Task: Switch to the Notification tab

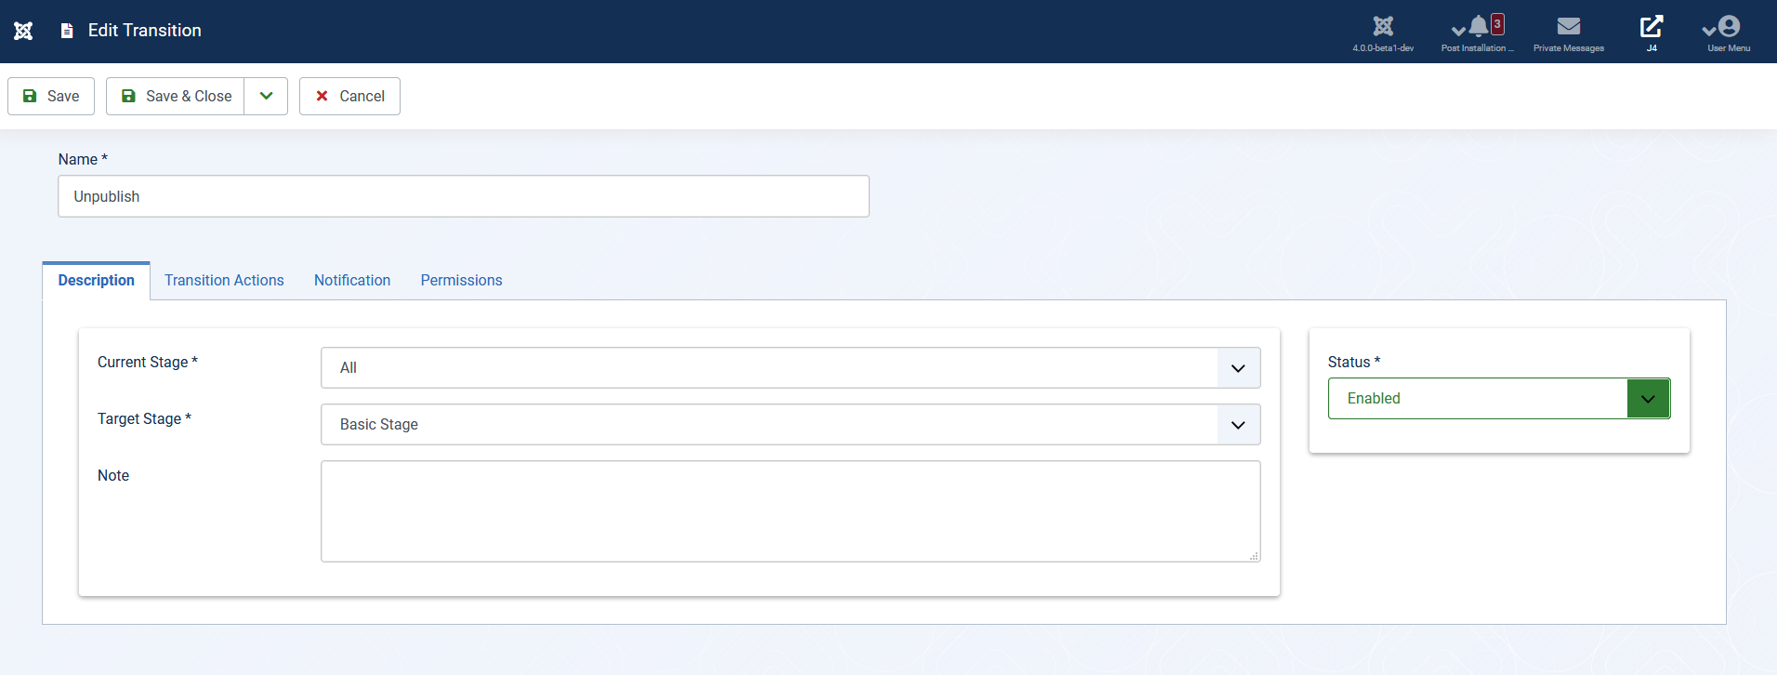Action: [352, 280]
